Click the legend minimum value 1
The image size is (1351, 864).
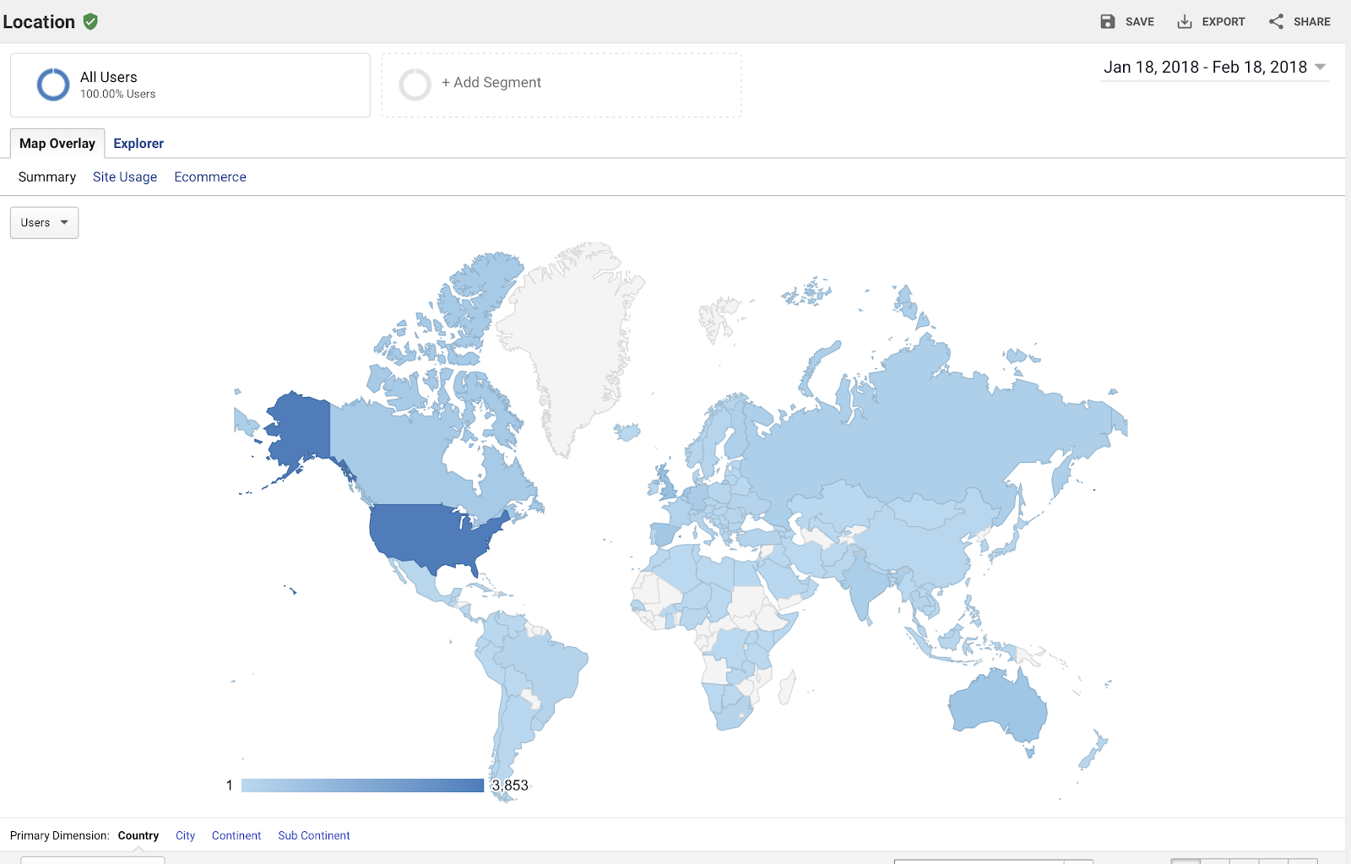(229, 785)
